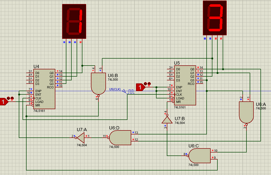Toggle the logic state 1 feeding U4's LOAD pin
Screen dimensions: 271x175
coord(4,102)
